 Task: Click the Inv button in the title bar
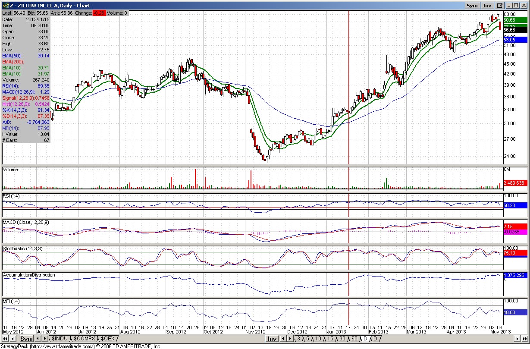487,6
